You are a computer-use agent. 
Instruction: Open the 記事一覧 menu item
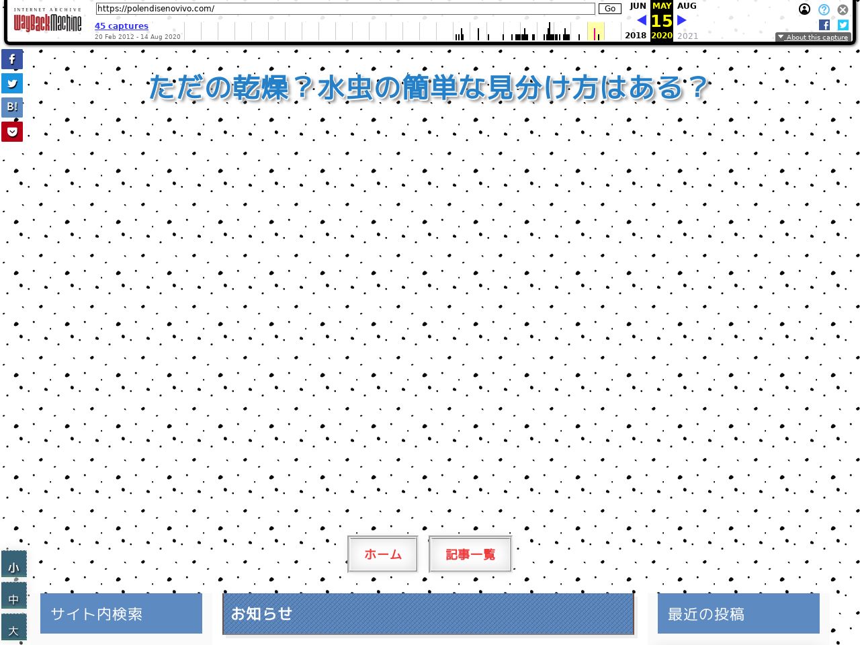(470, 554)
